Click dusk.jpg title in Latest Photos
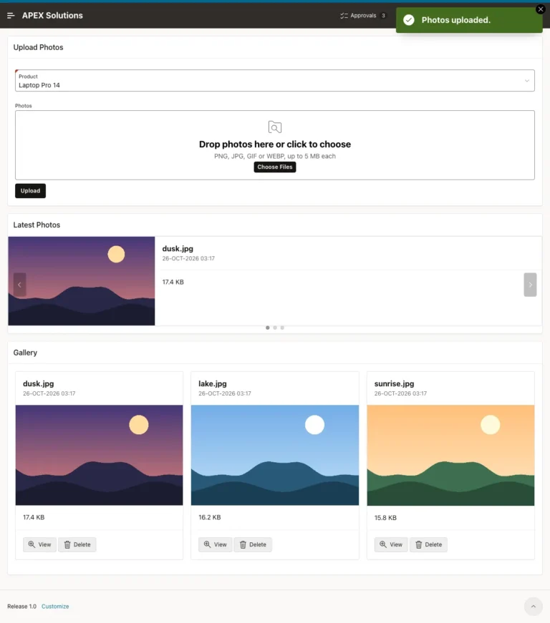The width and height of the screenshot is (550, 623). pos(178,249)
